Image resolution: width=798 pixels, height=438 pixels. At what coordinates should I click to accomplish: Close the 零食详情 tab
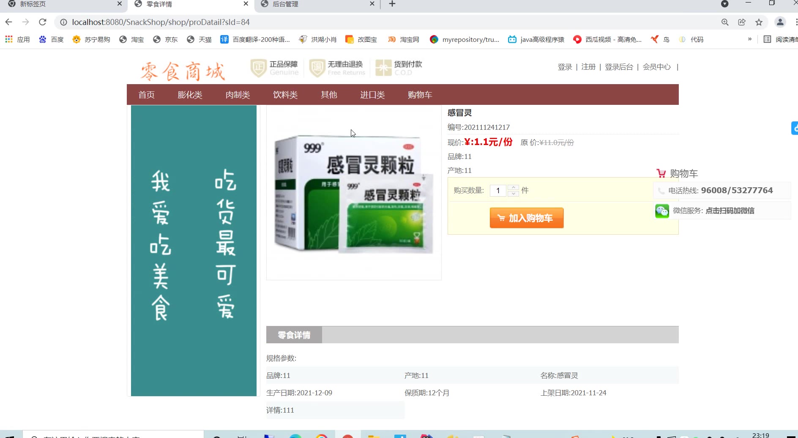click(x=246, y=4)
